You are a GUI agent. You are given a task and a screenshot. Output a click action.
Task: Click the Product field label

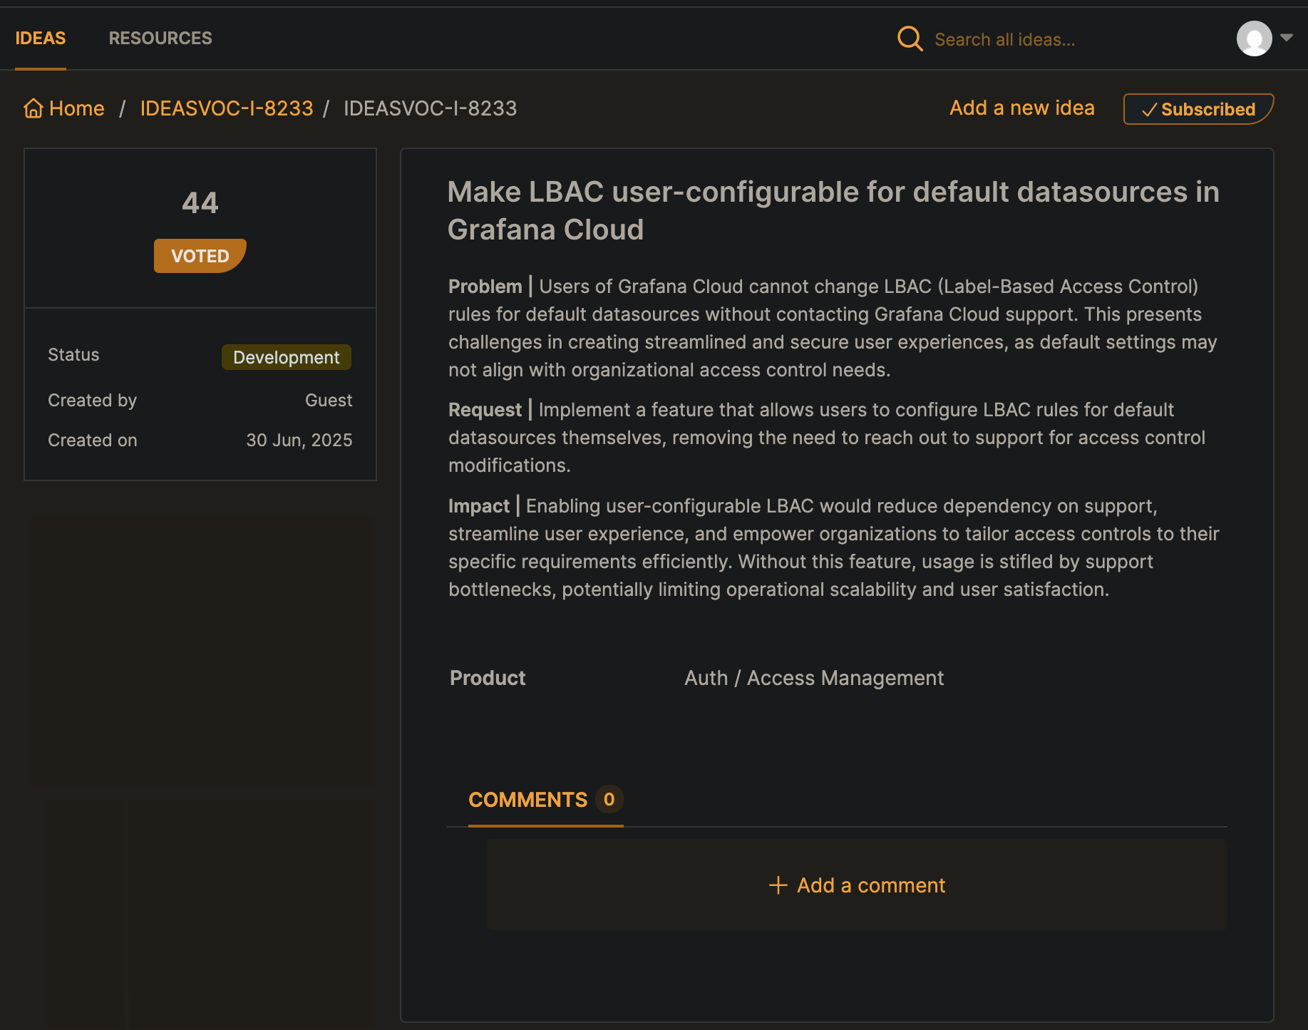tap(488, 678)
